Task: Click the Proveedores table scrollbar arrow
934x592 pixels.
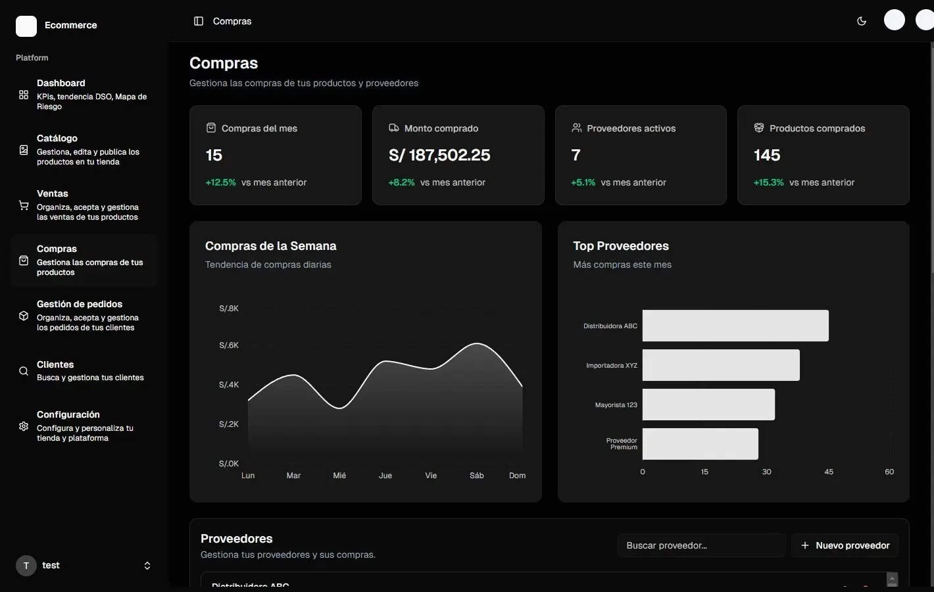Action: 893,580
